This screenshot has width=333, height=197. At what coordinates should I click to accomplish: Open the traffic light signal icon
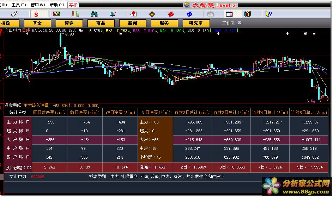[x=56, y=14]
